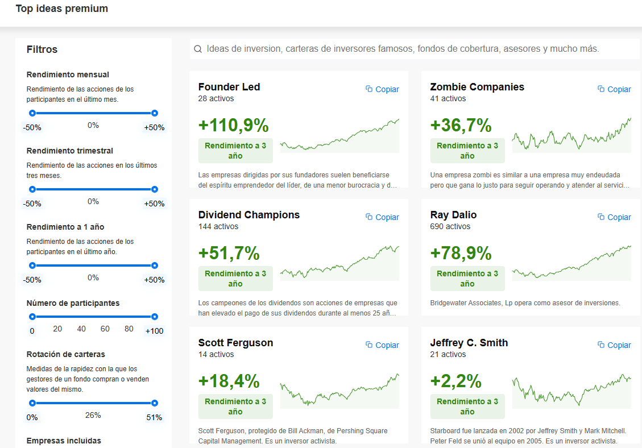Click the Bridgewater Associates description text

tap(525, 303)
